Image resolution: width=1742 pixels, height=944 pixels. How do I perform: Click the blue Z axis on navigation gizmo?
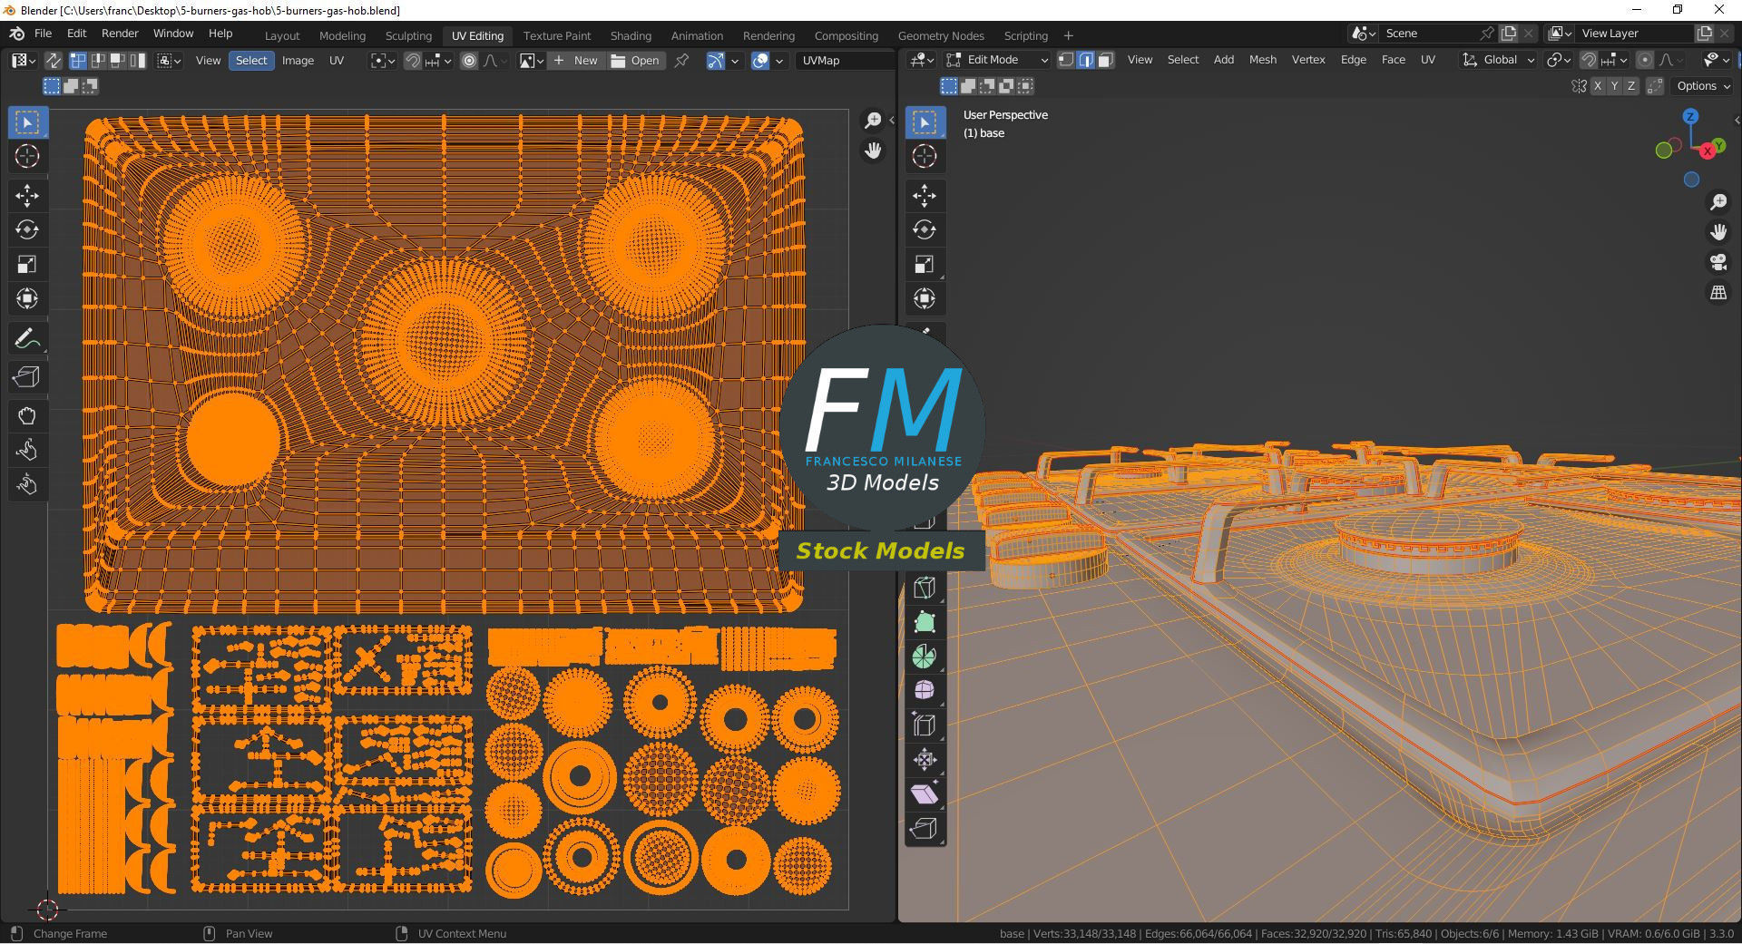tap(1690, 116)
